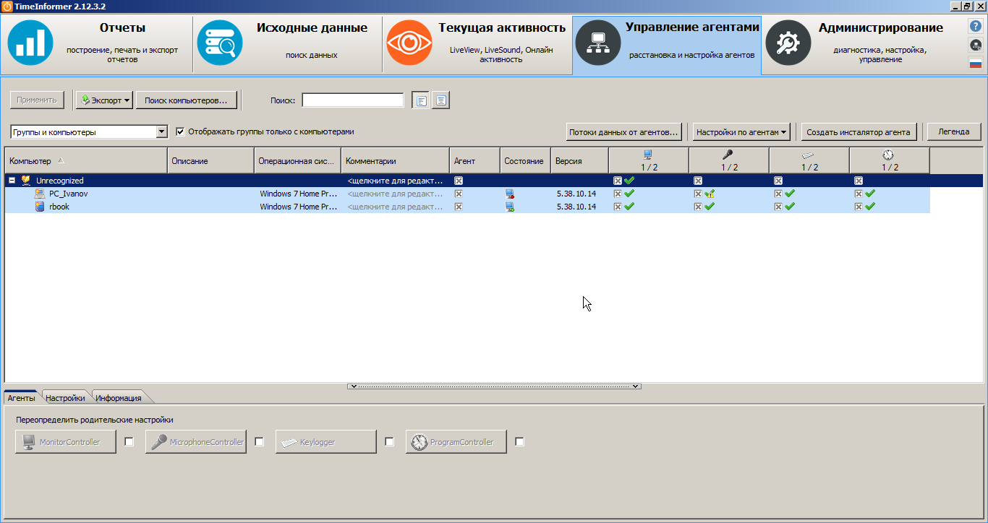Screen dimensions: 988x523
Task: Enable override checkbox next to ProgramController
Action: 519,441
